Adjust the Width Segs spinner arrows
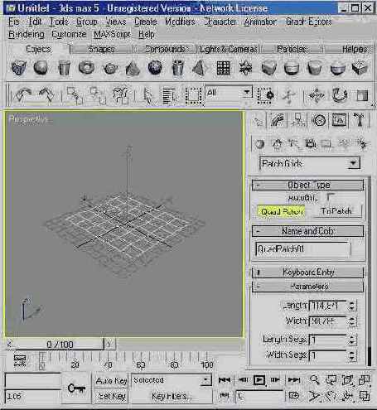This screenshot has height=410, width=377. pos(352,355)
